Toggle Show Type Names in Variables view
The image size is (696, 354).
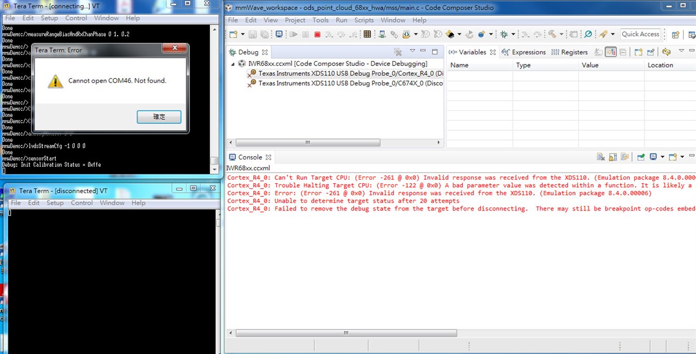598,52
